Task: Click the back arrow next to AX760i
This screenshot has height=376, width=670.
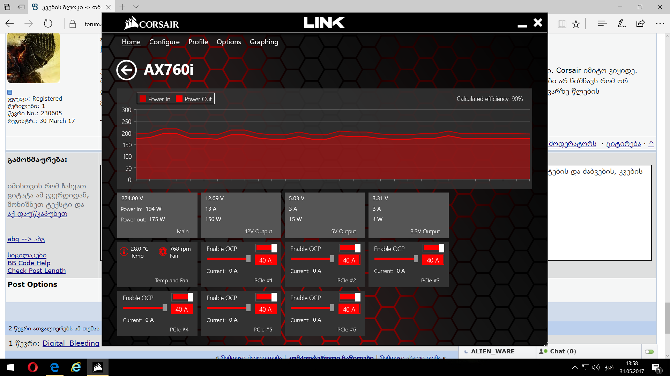Action: click(x=126, y=70)
